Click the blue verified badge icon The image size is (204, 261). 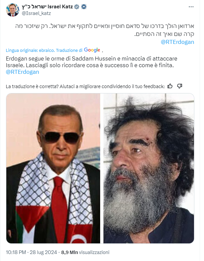point(77,7)
